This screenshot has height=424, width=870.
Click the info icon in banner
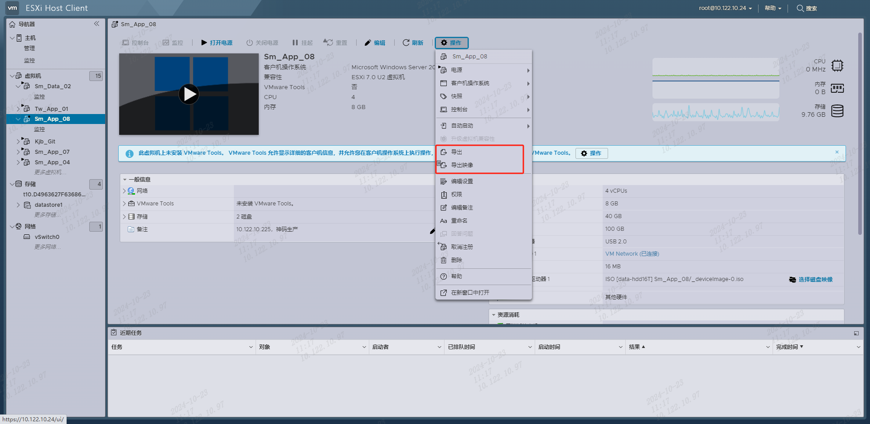130,154
